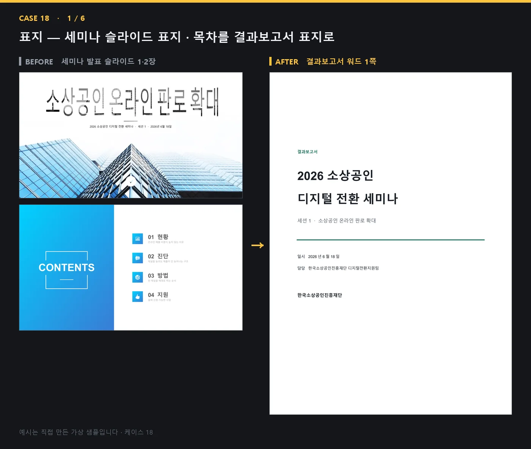Click the "02 진단" contents entry
531x449 pixels.
[158, 256]
